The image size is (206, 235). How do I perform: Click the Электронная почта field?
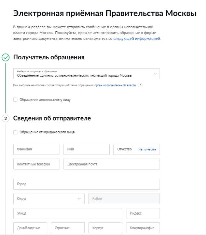point(111,164)
